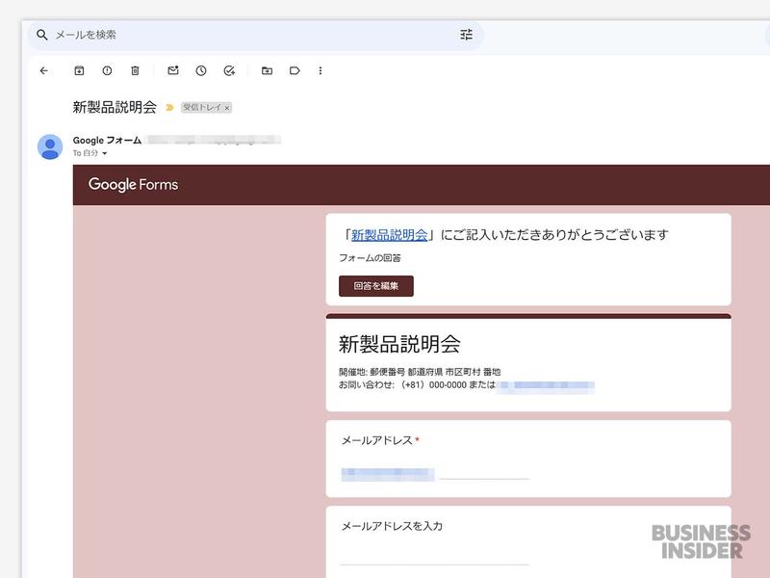Image resolution: width=770 pixels, height=578 pixels.
Task: Select the 開催地 address line
Action: pyautogui.click(x=420, y=372)
